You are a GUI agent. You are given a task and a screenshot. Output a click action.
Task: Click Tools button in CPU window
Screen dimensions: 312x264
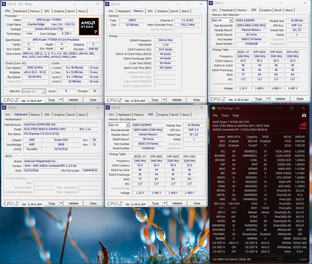(51, 100)
